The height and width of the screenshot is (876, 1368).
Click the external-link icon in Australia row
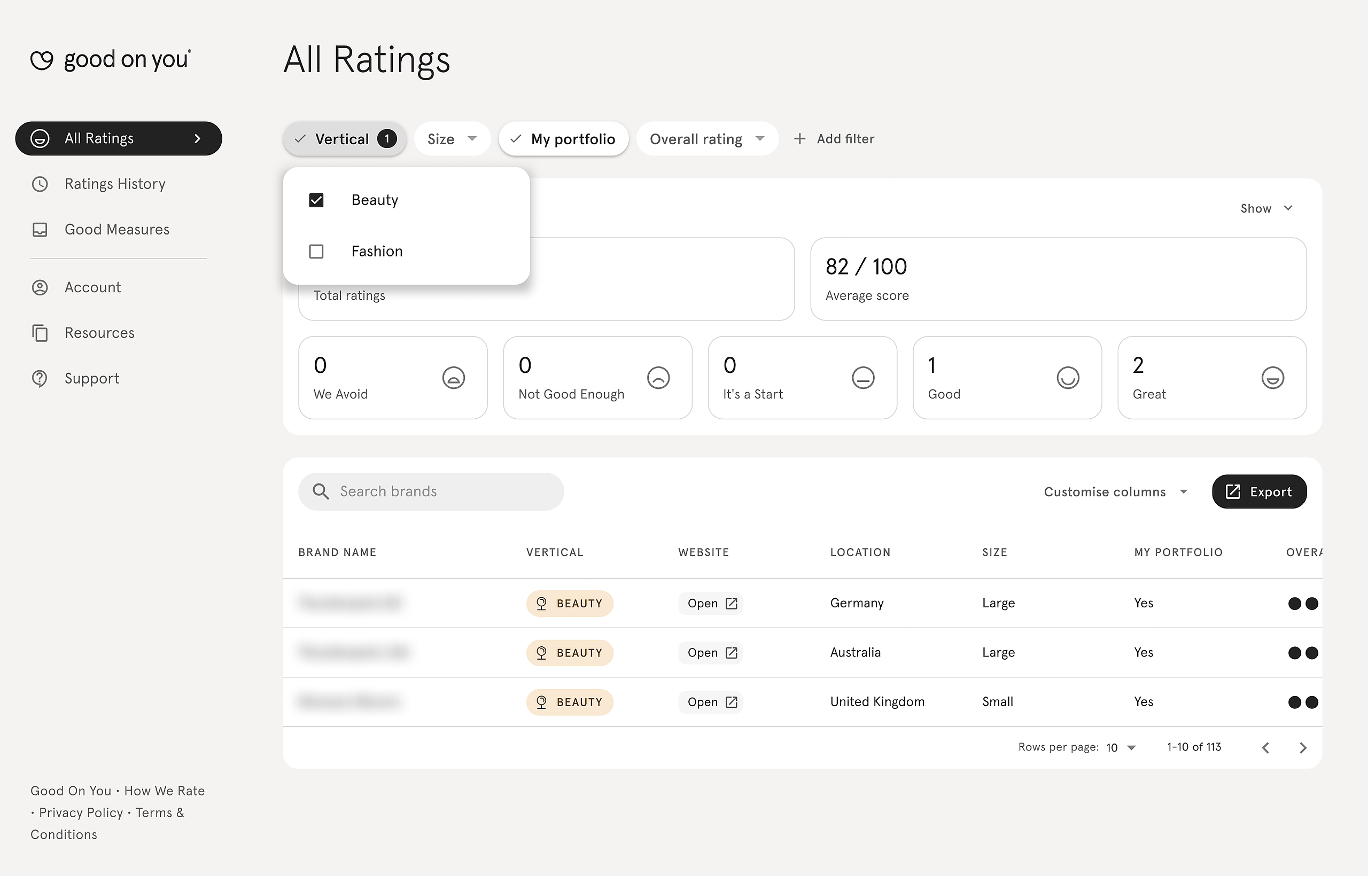click(732, 653)
